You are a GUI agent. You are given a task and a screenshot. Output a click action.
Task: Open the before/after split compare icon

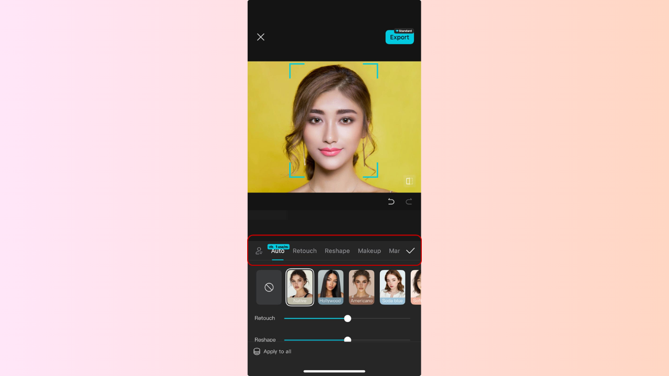coord(409,181)
